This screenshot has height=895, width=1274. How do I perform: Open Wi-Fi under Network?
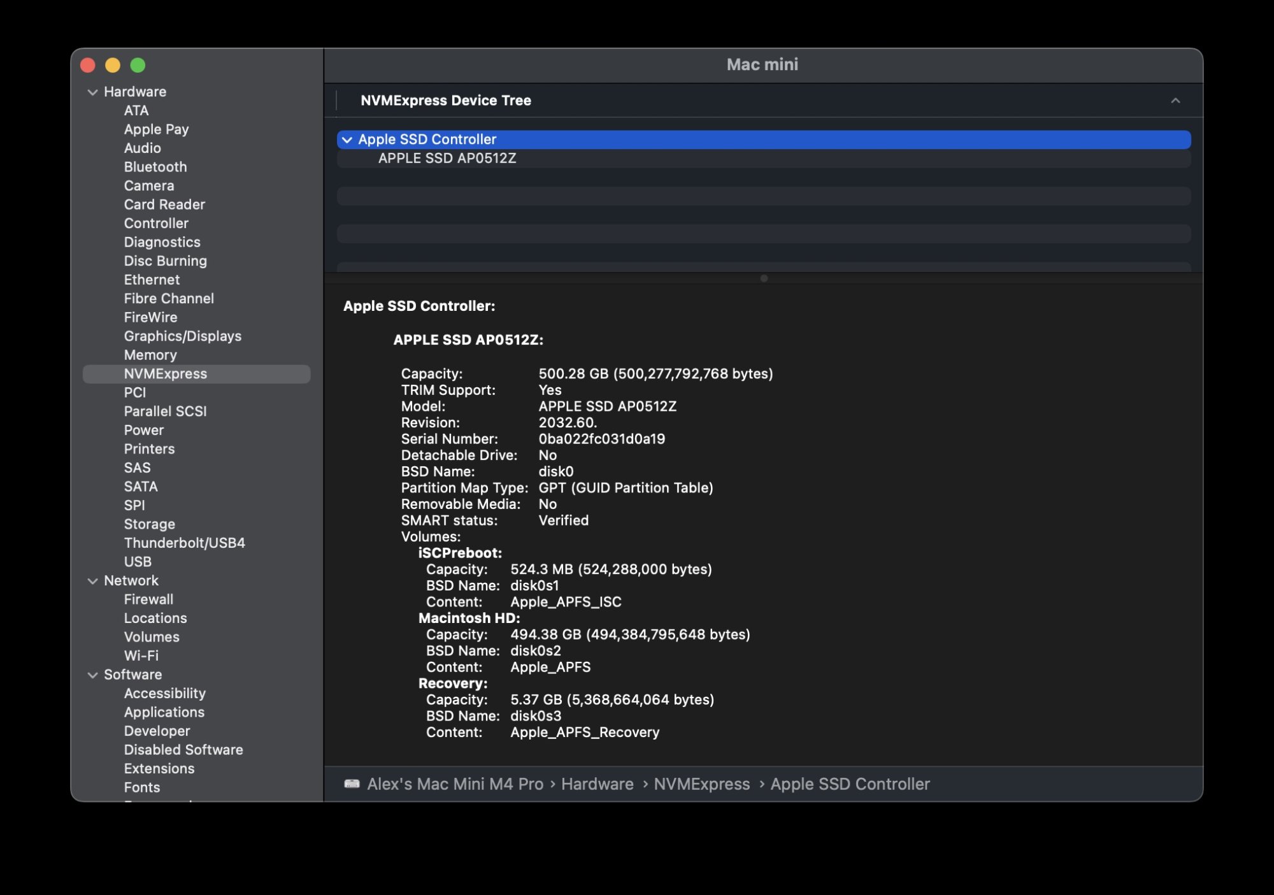pyautogui.click(x=141, y=655)
